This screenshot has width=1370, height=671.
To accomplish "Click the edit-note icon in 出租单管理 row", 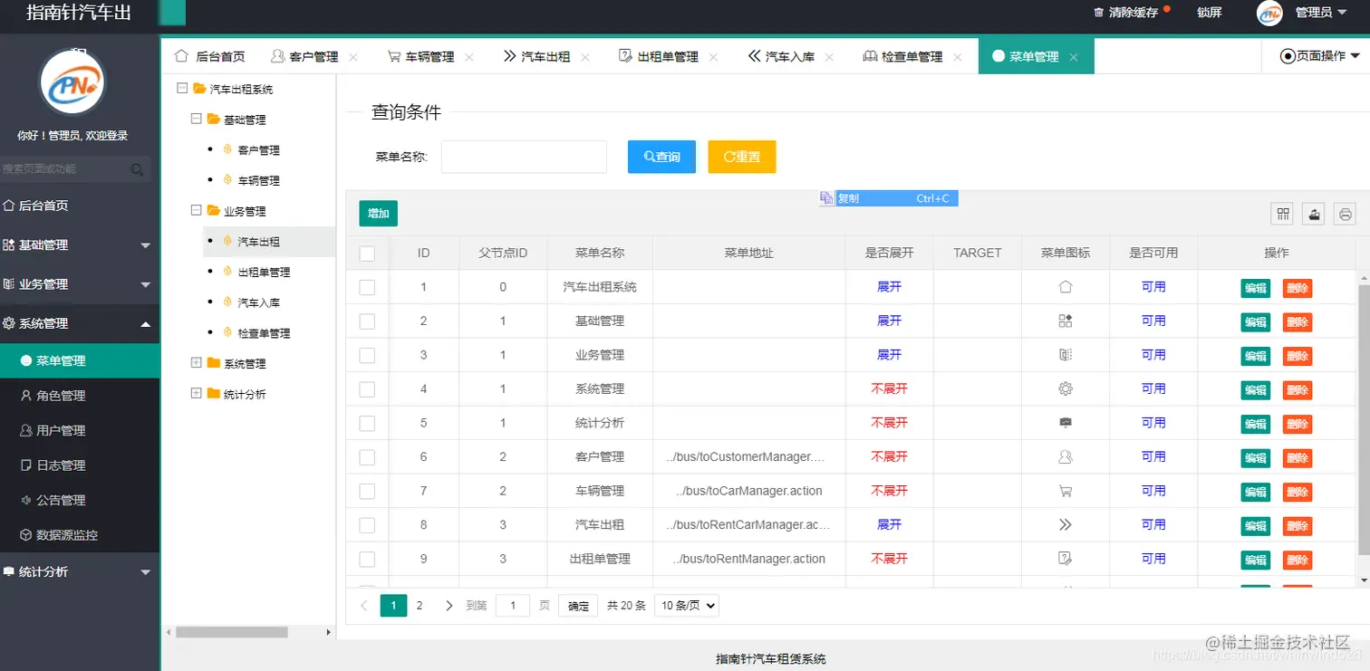I will tap(1066, 559).
